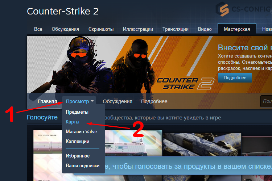The image size is (272, 181).
Task: Focus the workshop search field
Action: pyautogui.click(x=266, y=101)
